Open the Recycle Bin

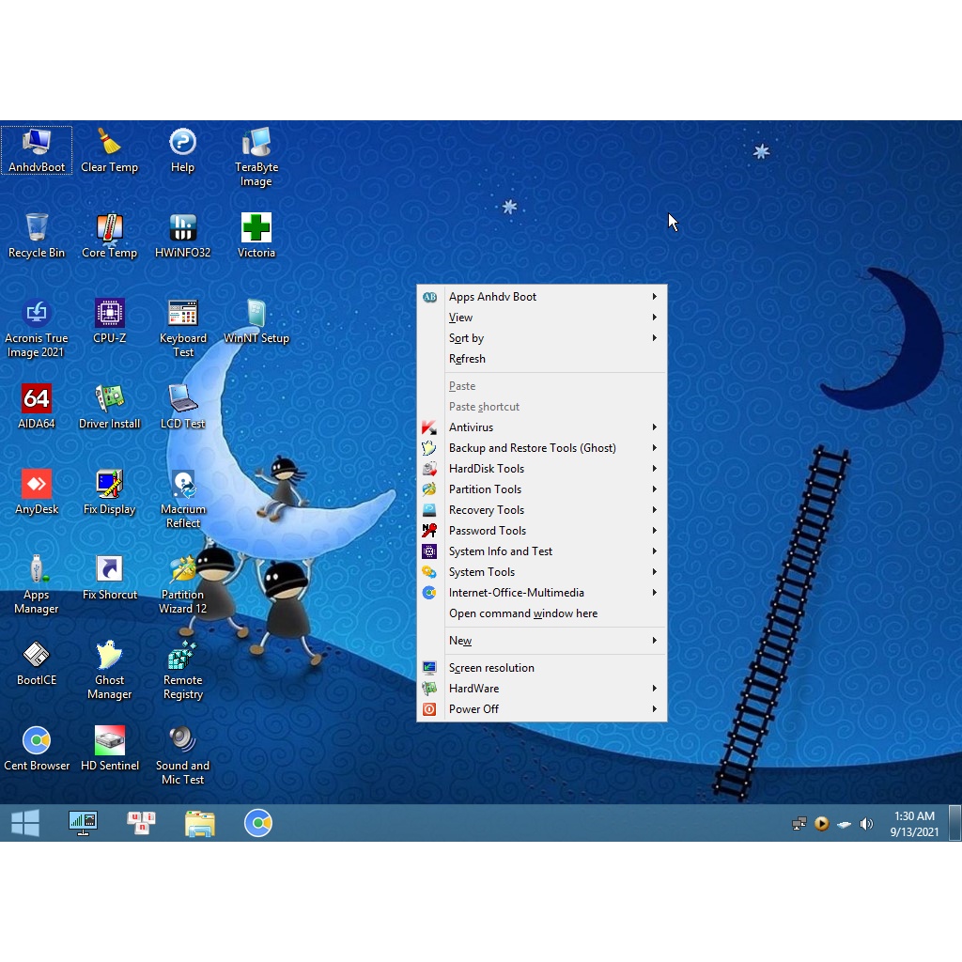coord(37,236)
